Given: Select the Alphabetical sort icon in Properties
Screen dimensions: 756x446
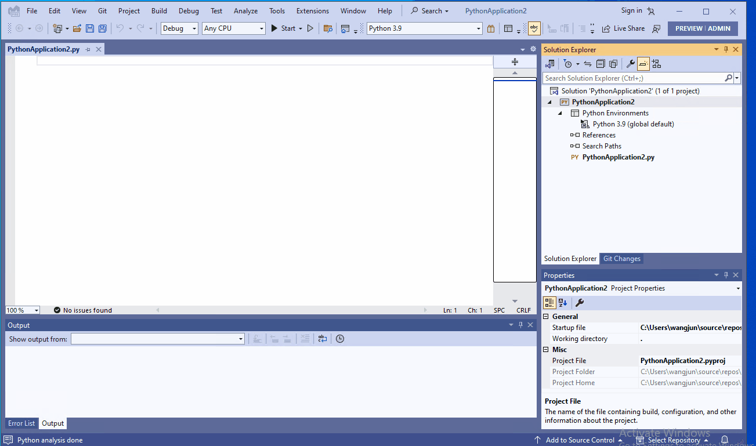Looking at the screenshot, I should click(x=562, y=302).
